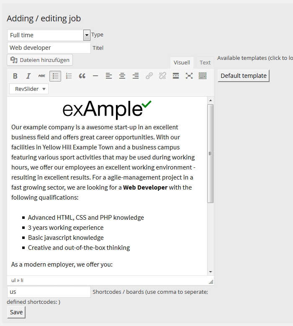This screenshot has height=326, width=293.
Task: Click 'Advanced HTML, CSS and PHP knowledge' item
Action: coord(86,218)
